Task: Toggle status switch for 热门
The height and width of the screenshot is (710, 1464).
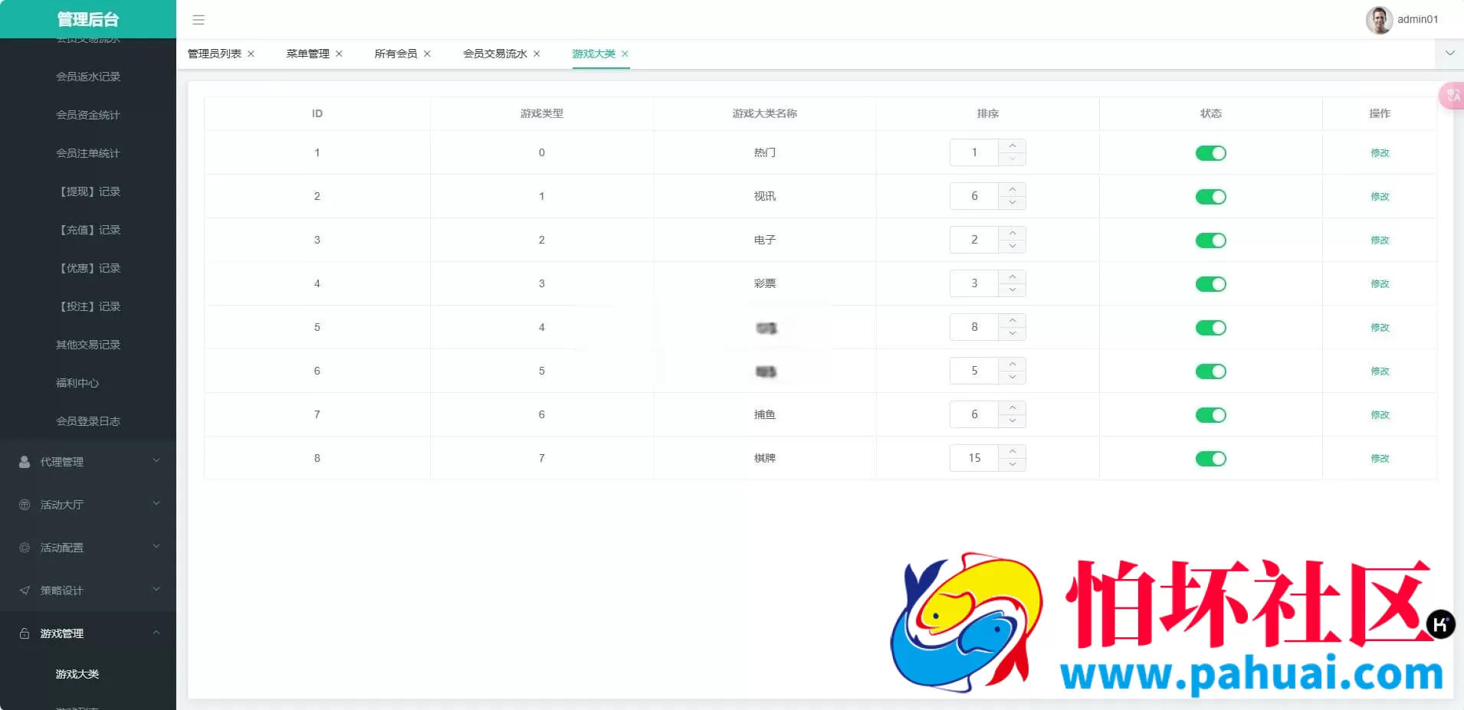Action: pos(1211,153)
